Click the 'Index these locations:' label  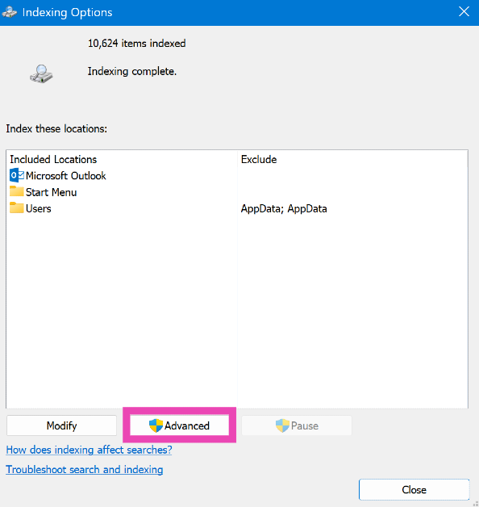(56, 128)
